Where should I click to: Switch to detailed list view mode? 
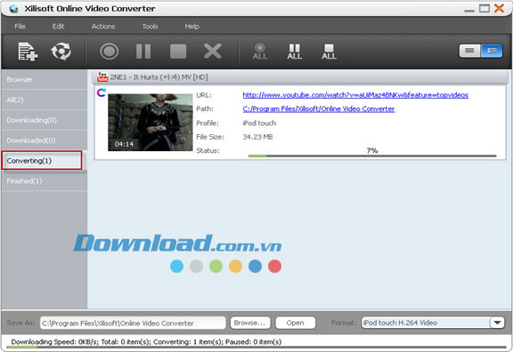pyautogui.click(x=492, y=51)
